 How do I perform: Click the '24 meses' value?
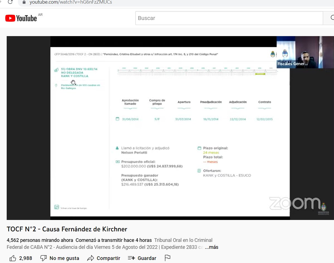pyautogui.click(x=211, y=152)
